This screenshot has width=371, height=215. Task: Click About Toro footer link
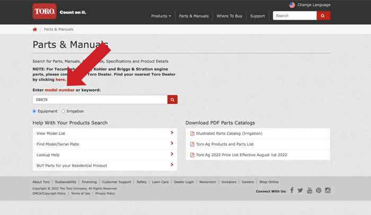pyautogui.click(x=41, y=182)
